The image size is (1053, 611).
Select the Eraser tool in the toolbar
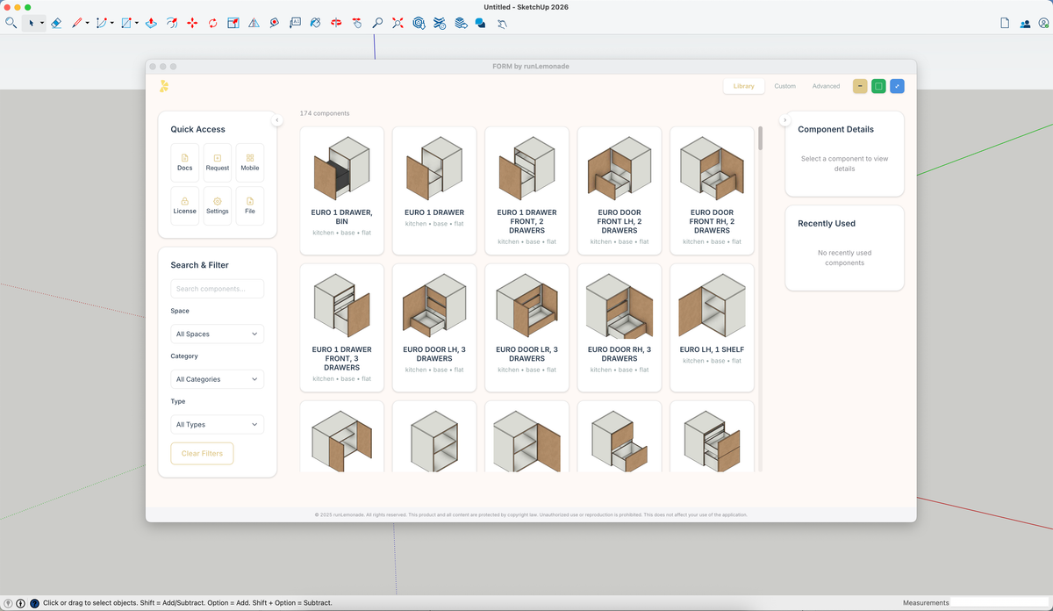[x=56, y=23]
